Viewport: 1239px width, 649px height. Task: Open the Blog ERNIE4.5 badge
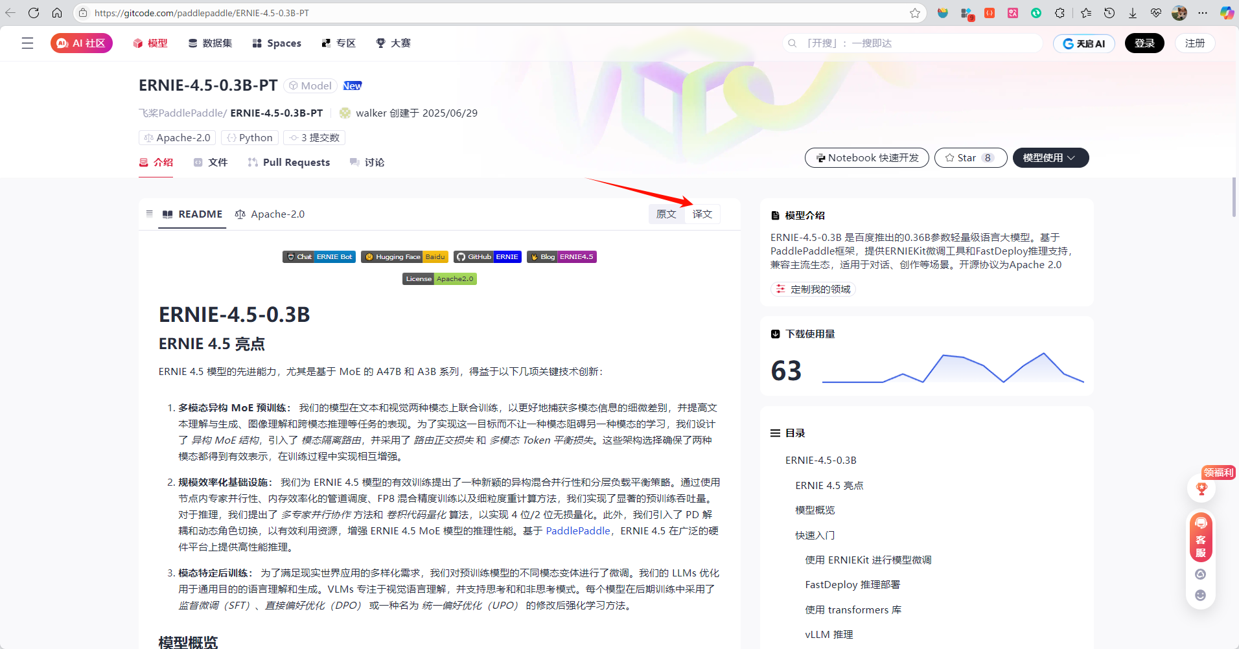tap(562, 257)
